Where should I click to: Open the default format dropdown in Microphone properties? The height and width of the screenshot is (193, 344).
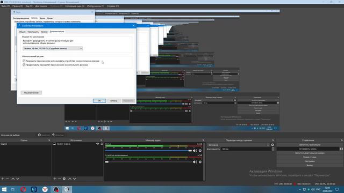(53, 48)
